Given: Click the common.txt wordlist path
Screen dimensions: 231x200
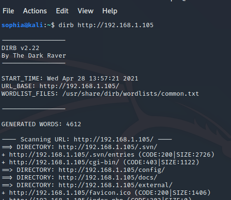Looking at the screenshot, I should [131, 94].
